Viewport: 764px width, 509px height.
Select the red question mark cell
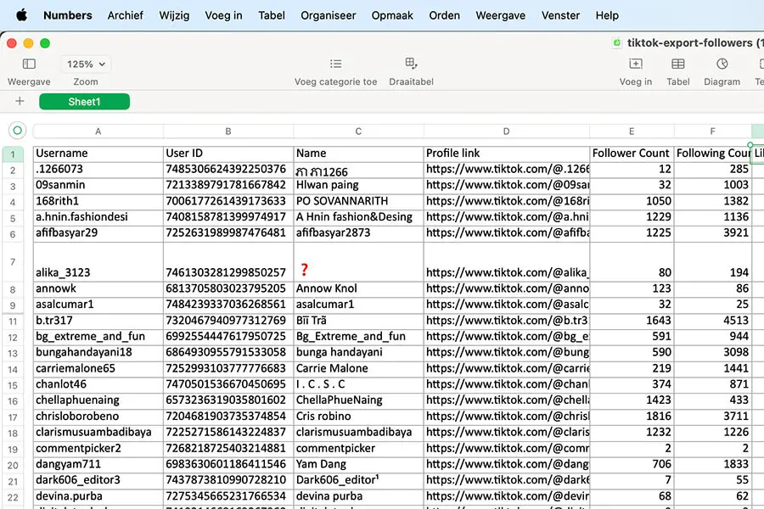click(358, 261)
